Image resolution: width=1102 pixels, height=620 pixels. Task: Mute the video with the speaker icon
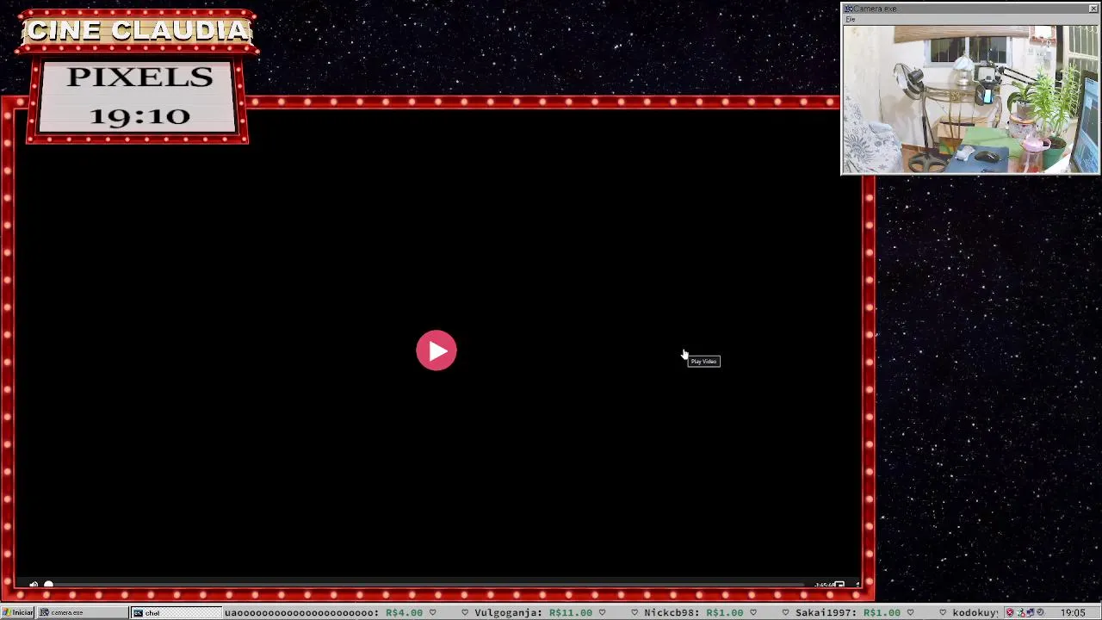[34, 585]
